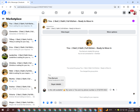Screen dimensions: 140x112
Task: Open the Megan conversation
Action: (19, 104)
